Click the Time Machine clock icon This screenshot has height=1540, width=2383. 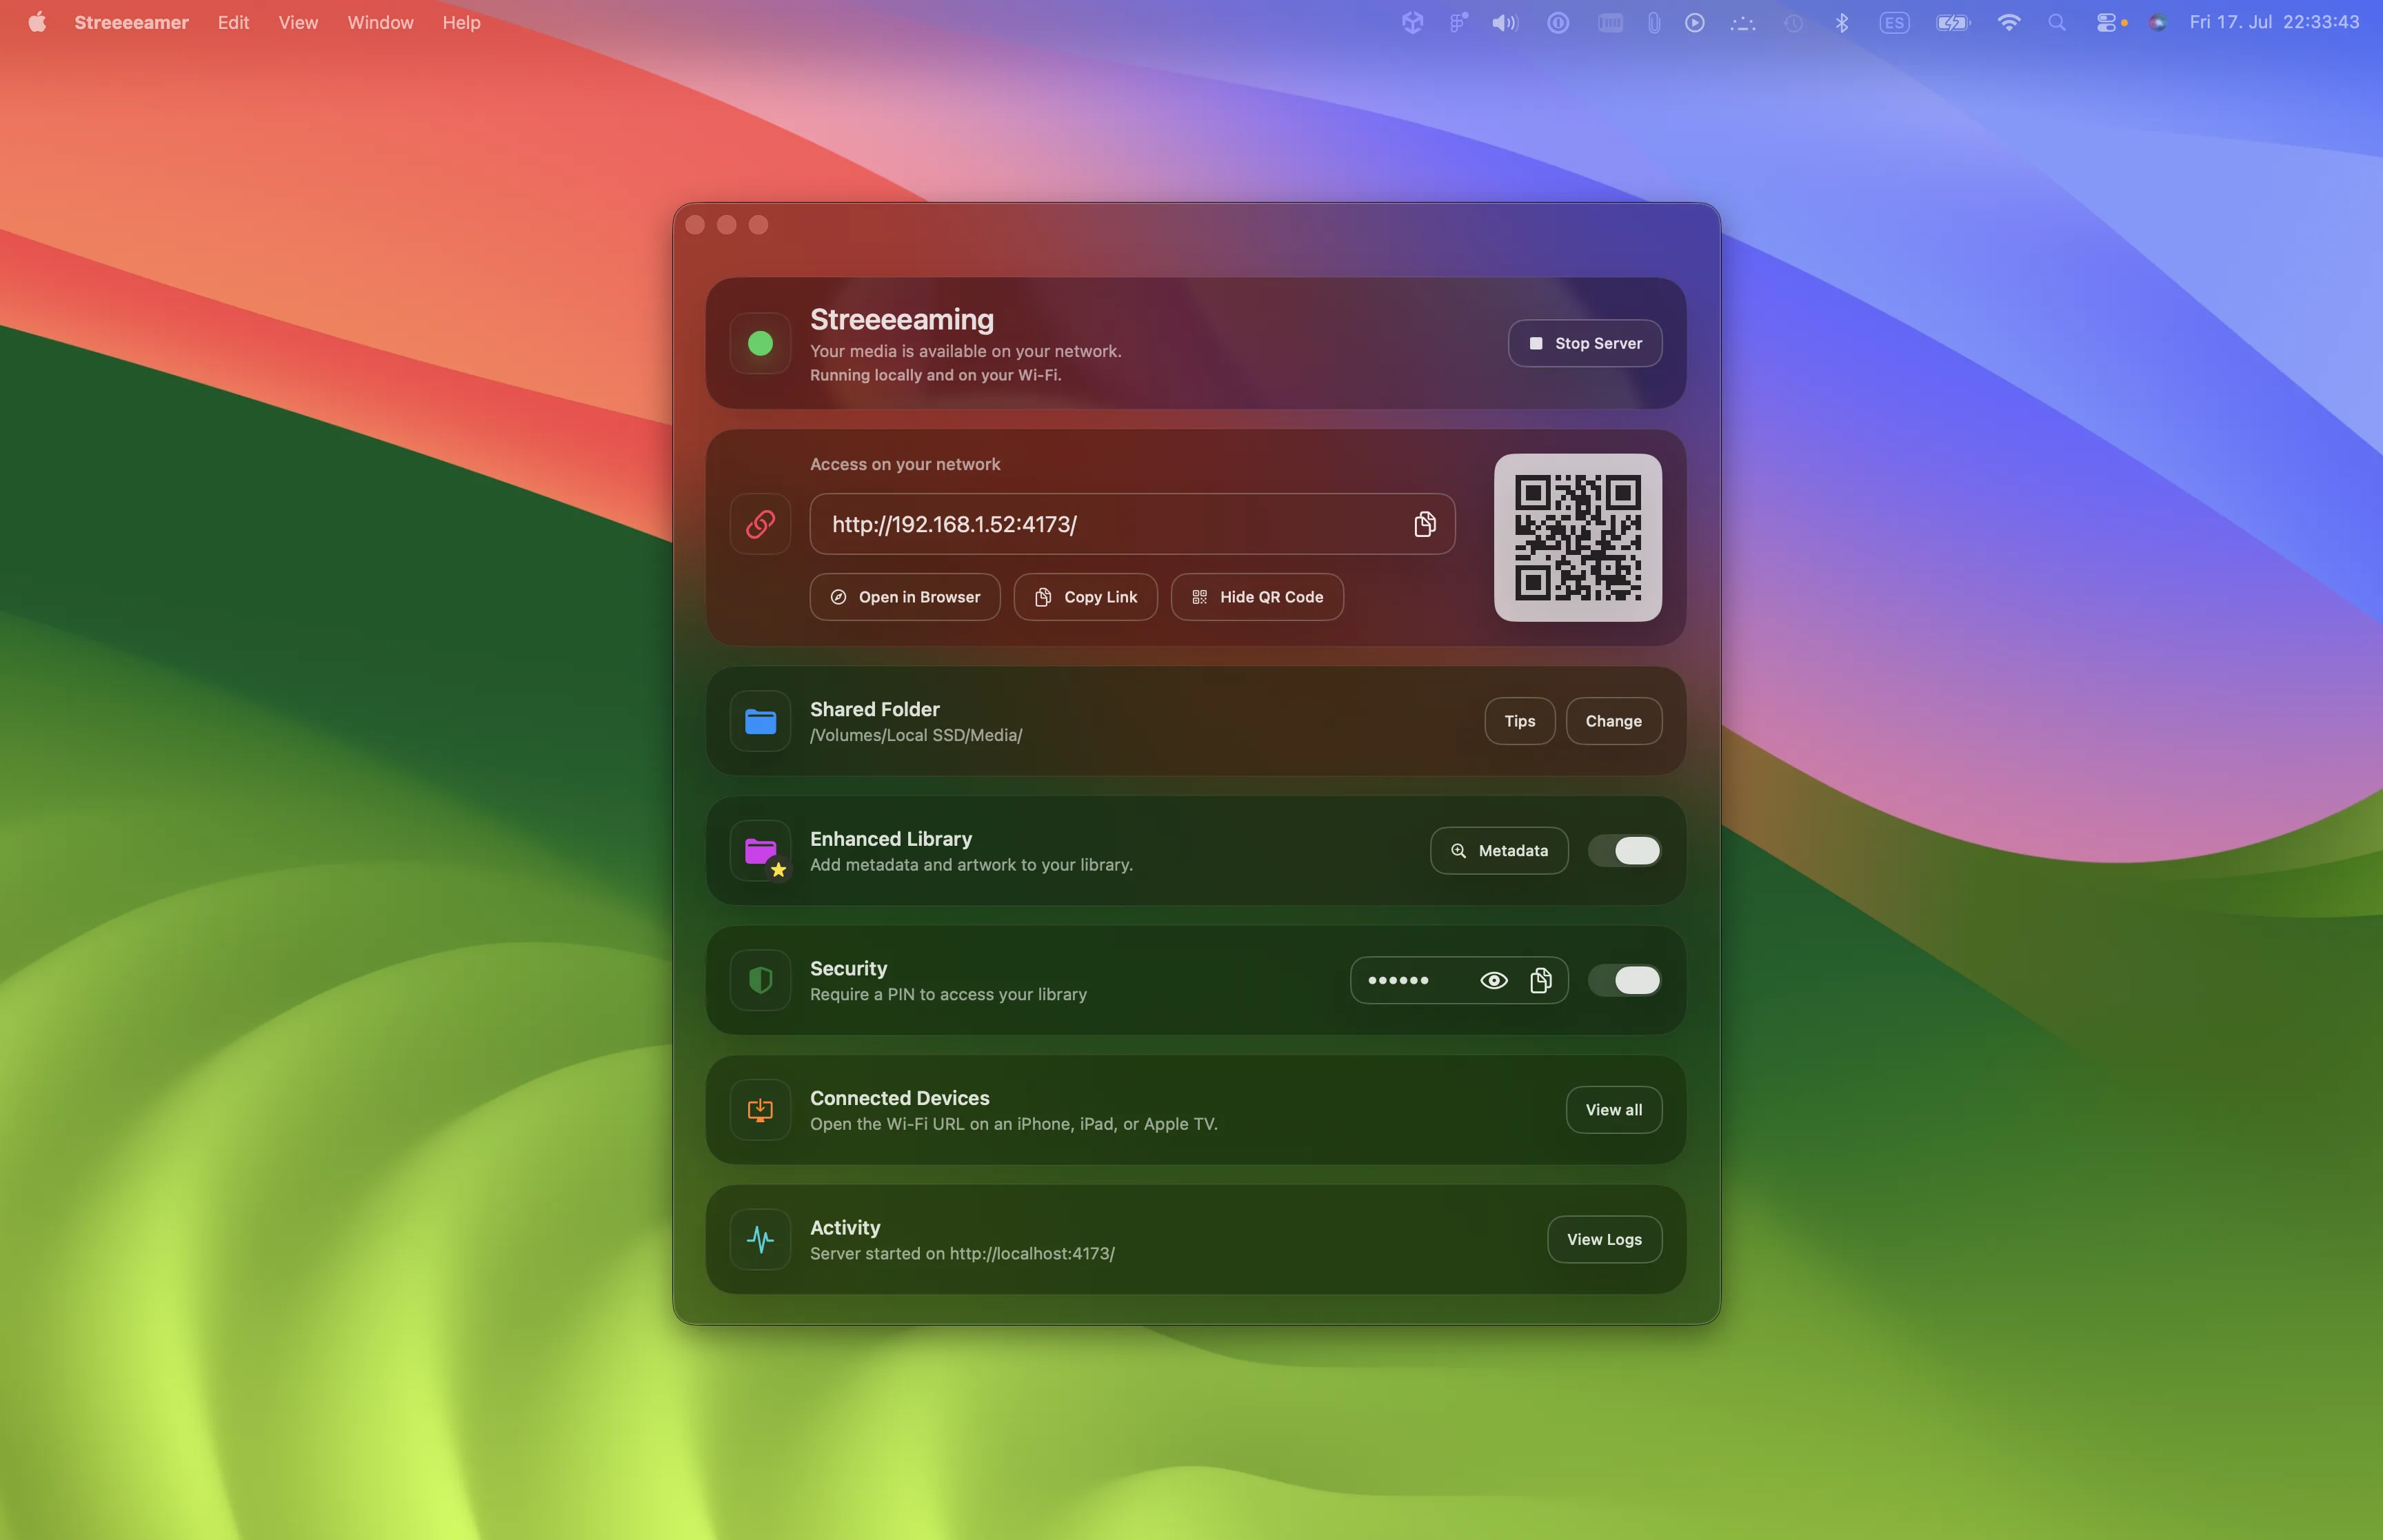tap(1794, 22)
